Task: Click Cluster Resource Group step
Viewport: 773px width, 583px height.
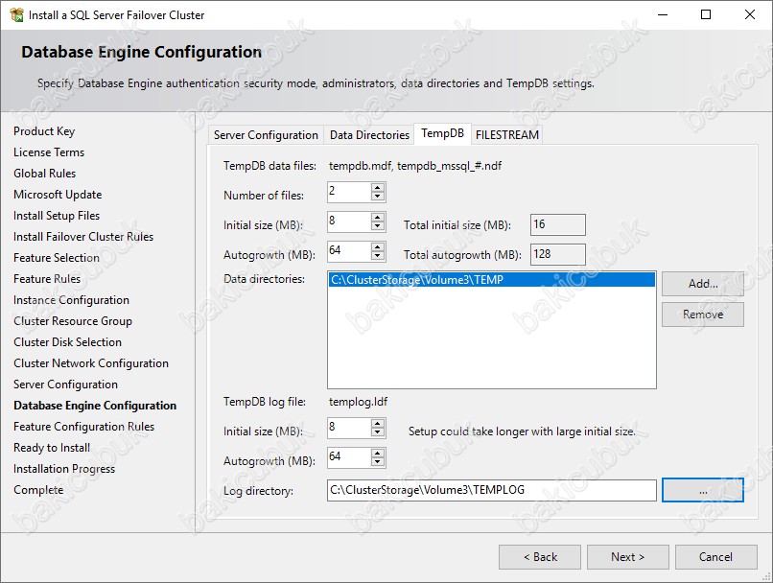Action: point(73,321)
